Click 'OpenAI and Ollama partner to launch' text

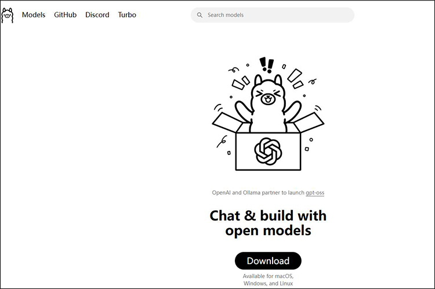tap(258, 193)
